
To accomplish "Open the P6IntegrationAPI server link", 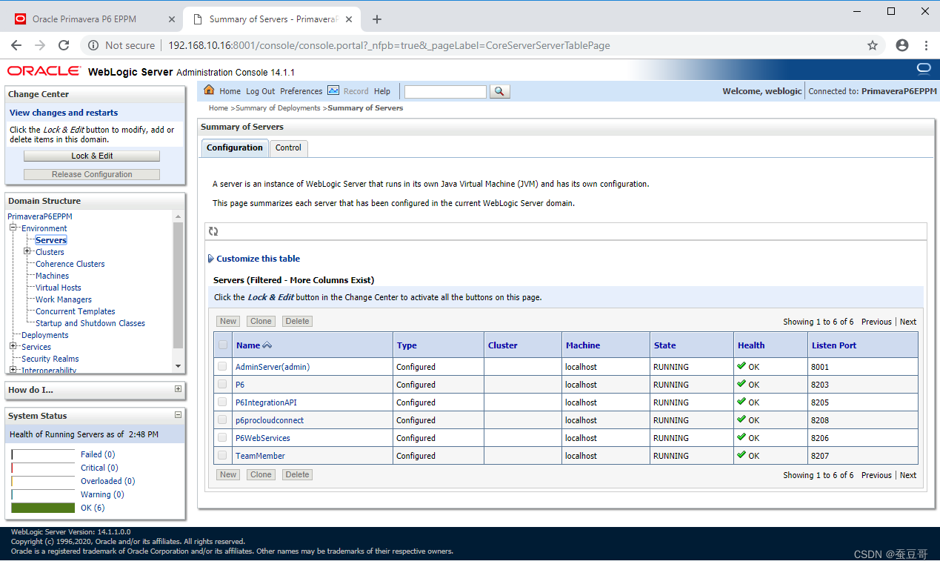I will tap(266, 402).
